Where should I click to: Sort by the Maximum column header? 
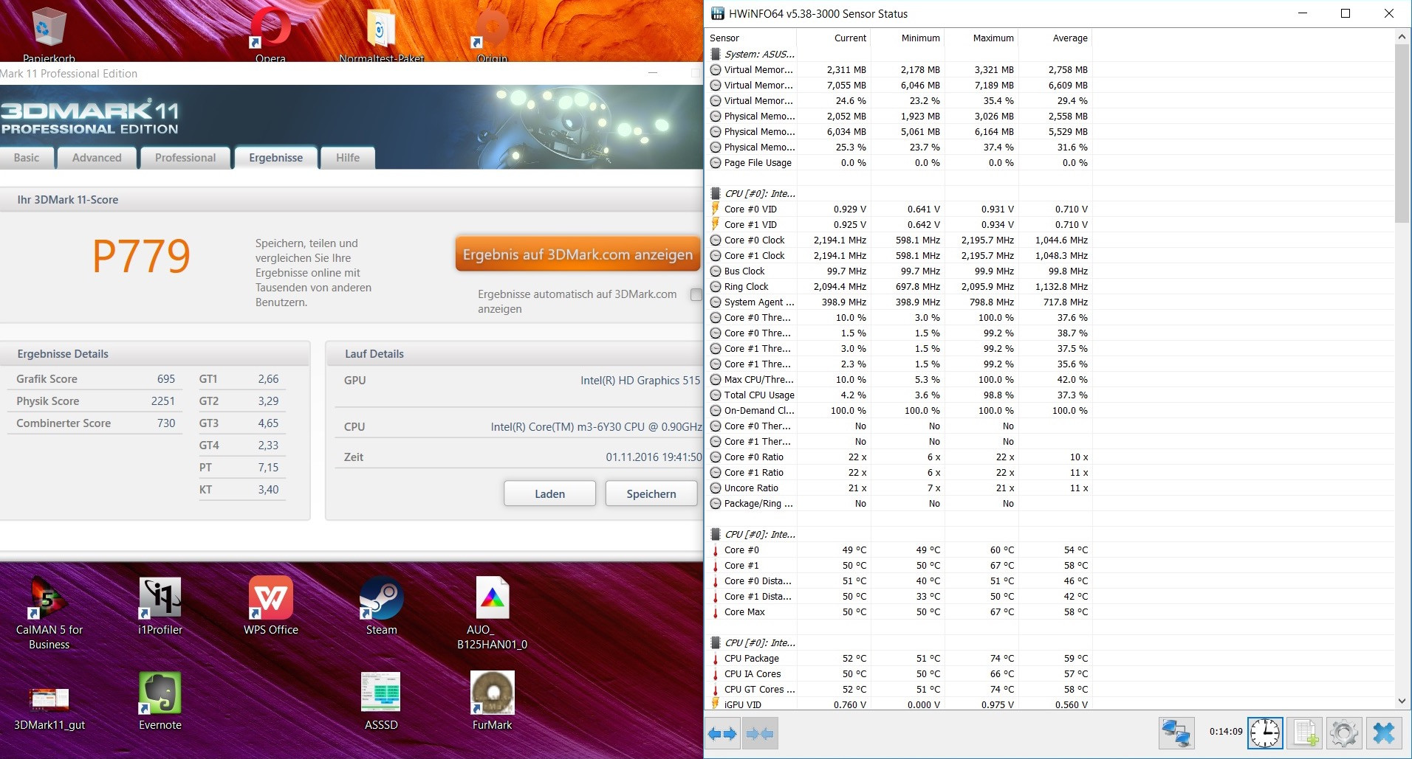(x=981, y=38)
